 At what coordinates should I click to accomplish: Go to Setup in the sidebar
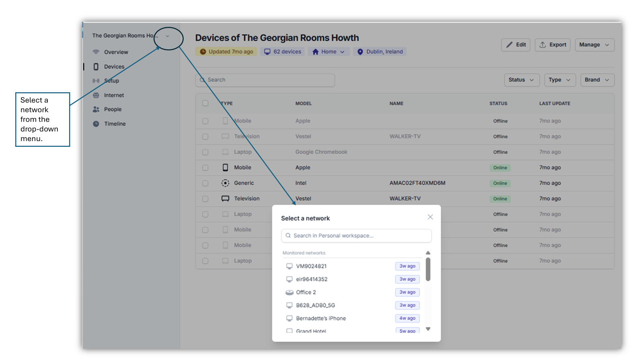[111, 81]
